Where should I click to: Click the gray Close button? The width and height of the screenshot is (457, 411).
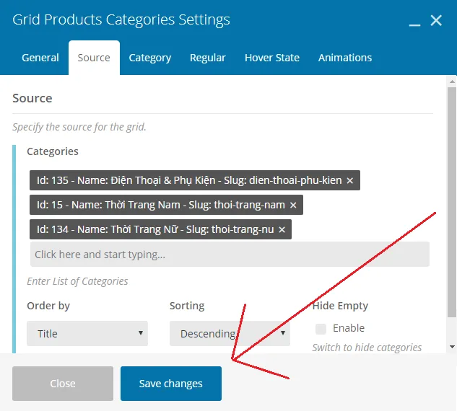63,384
